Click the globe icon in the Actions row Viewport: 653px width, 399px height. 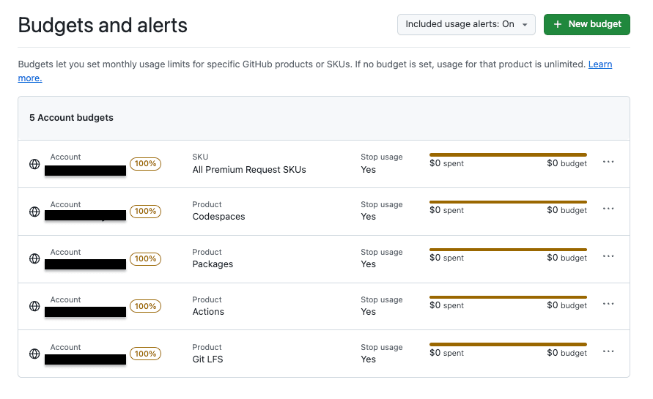(34, 306)
